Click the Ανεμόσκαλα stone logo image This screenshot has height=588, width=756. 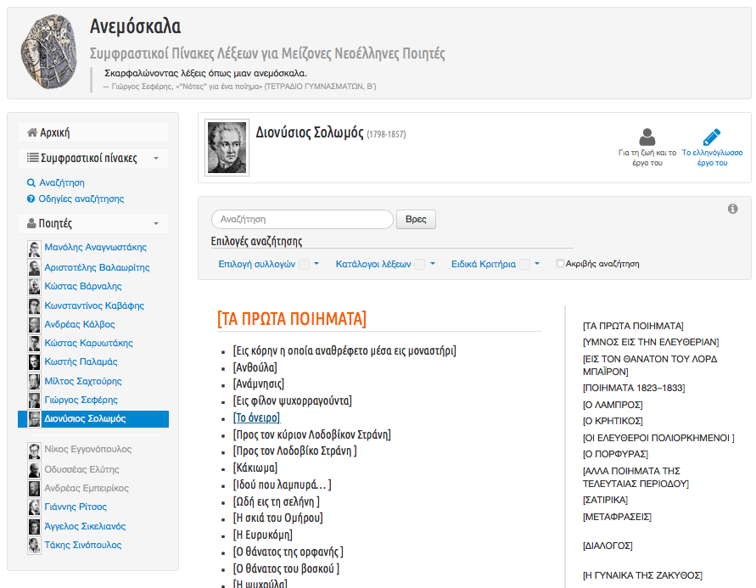click(x=48, y=52)
